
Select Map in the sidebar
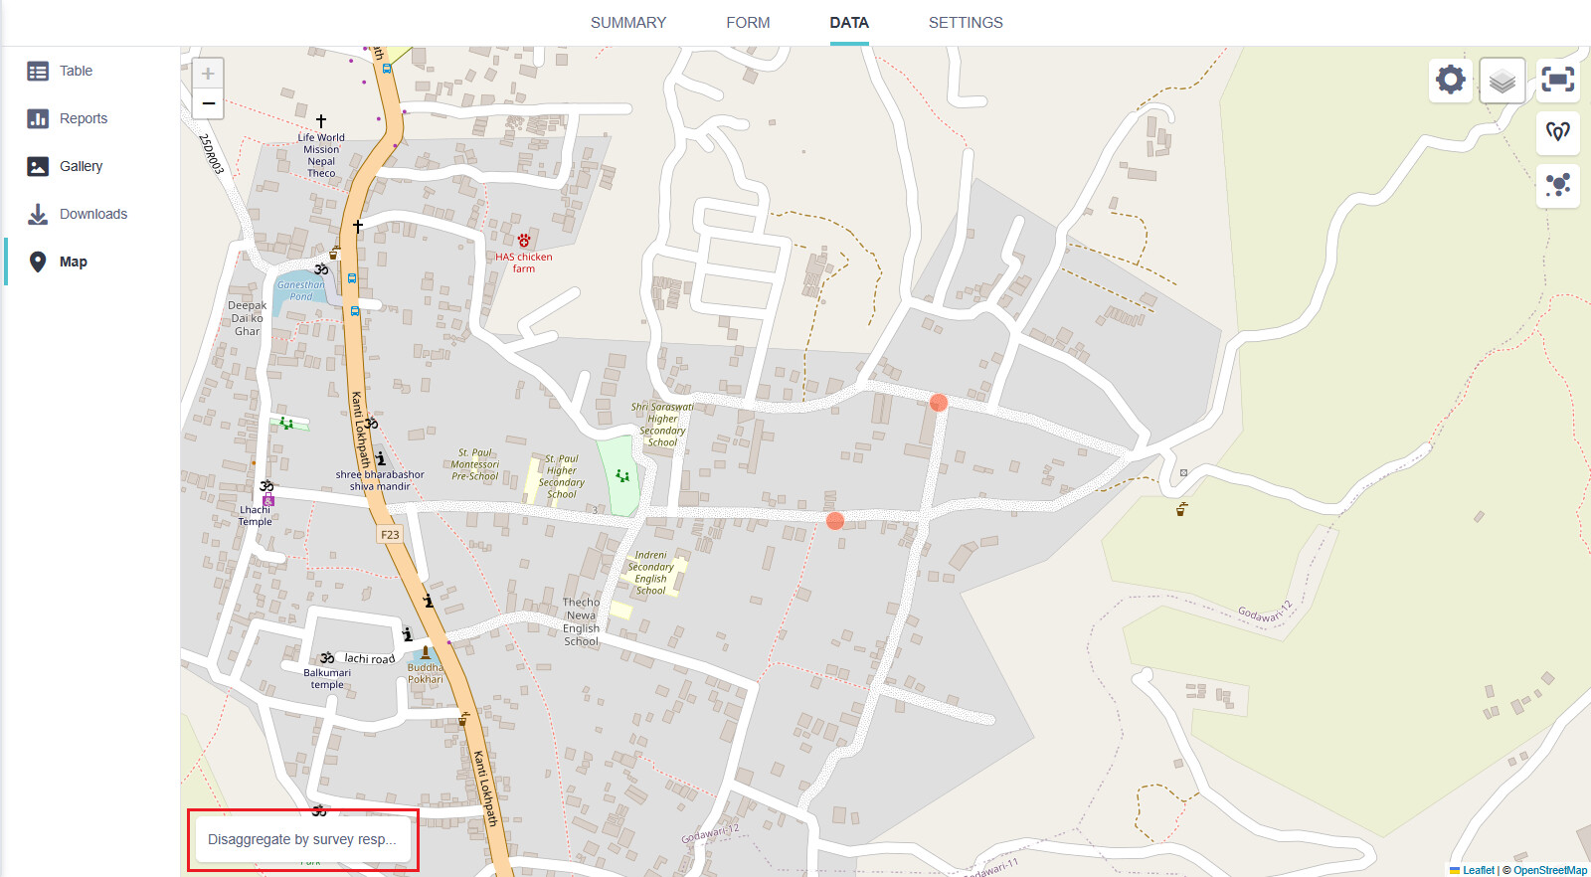pyautogui.click(x=73, y=262)
